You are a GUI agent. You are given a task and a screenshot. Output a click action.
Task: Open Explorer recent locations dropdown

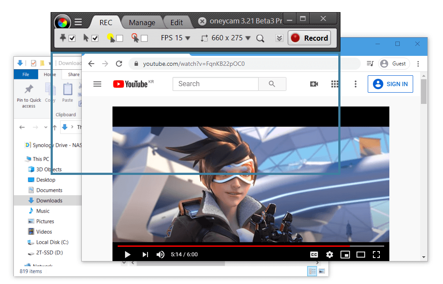coord(46,127)
